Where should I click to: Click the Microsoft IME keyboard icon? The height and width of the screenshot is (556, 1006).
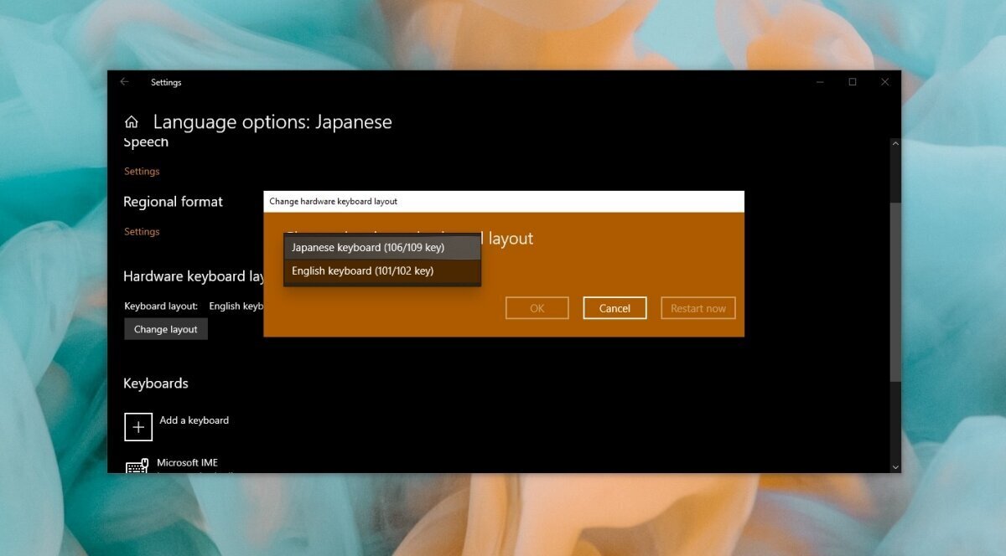coord(137,465)
